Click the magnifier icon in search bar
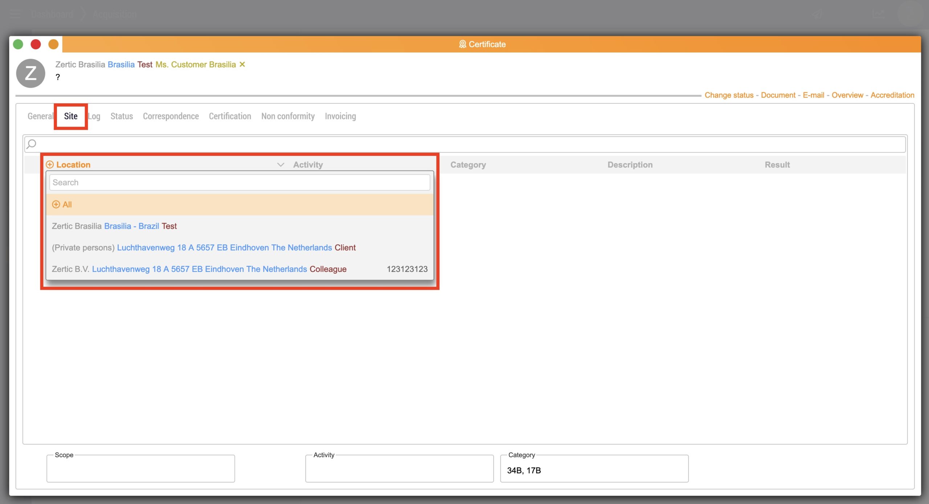 [x=32, y=144]
